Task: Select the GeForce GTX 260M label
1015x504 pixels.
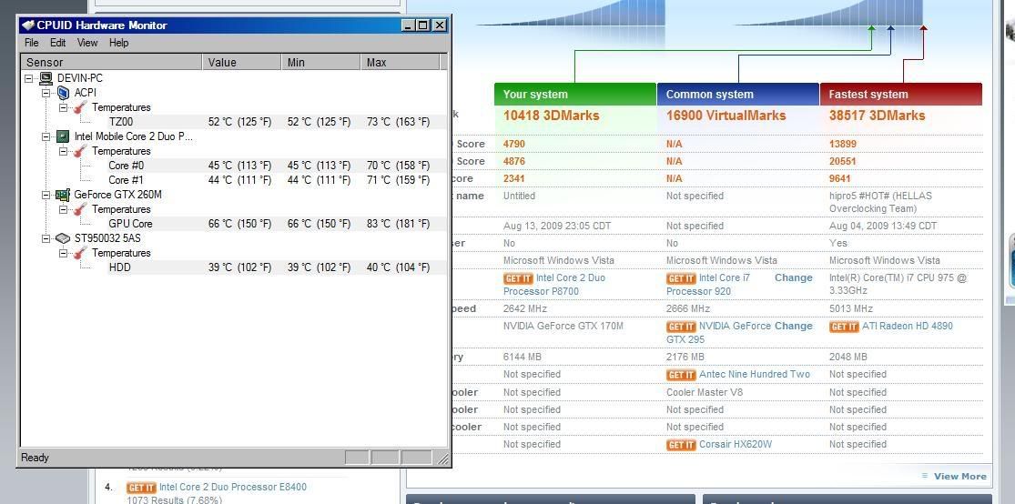Action: [117, 195]
